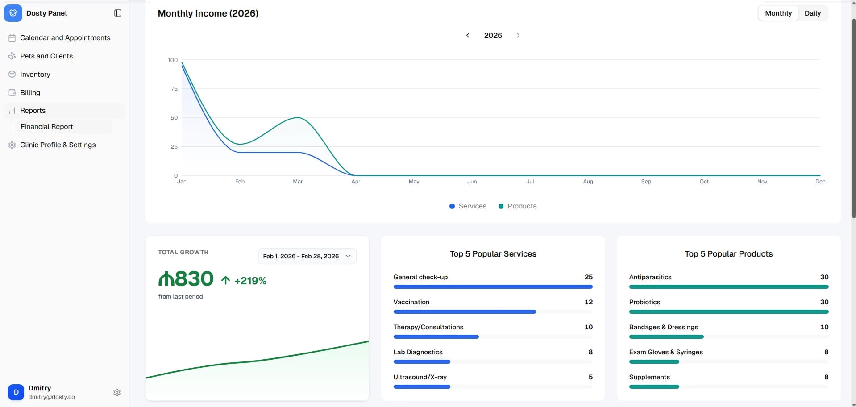
Task: Open the Financial Report page
Action: [47, 126]
